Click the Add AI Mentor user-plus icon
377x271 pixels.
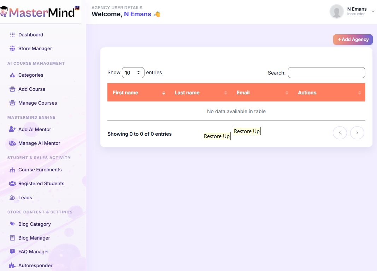click(12, 129)
